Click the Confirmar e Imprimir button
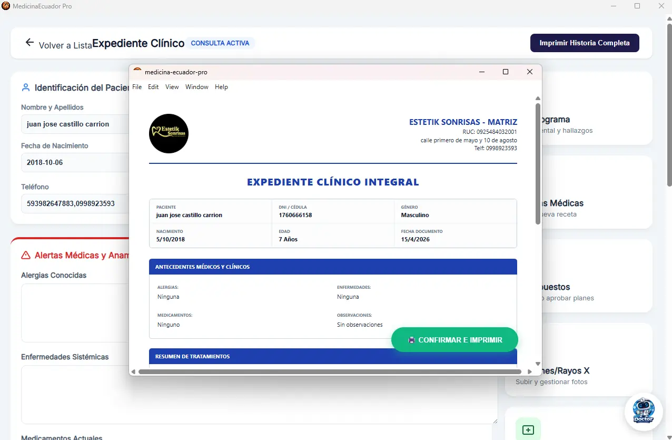This screenshot has width=672, height=440. (x=454, y=340)
